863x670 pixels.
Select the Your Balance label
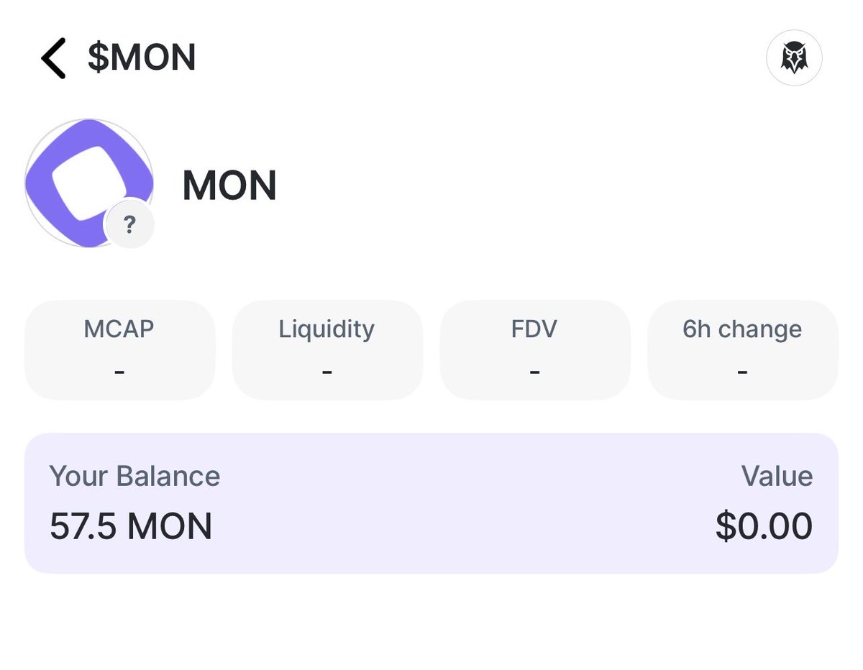tap(134, 476)
